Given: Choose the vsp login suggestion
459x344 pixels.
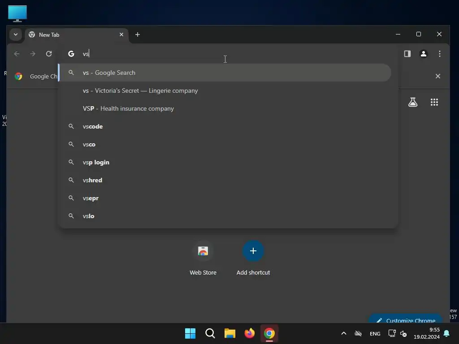Looking at the screenshot, I should (x=225, y=162).
